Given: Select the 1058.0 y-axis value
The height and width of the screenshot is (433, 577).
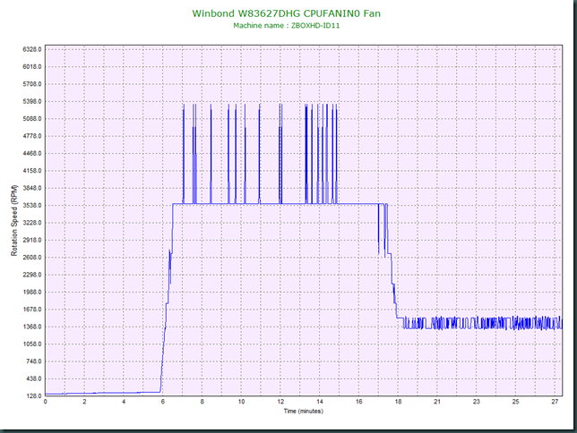Looking at the screenshot, I should pyautogui.click(x=32, y=344).
